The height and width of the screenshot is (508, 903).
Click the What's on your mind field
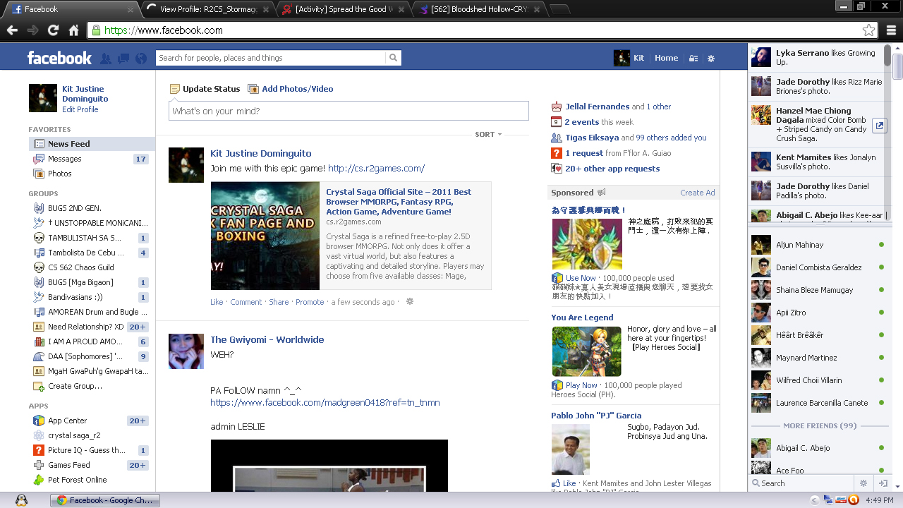point(349,111)
